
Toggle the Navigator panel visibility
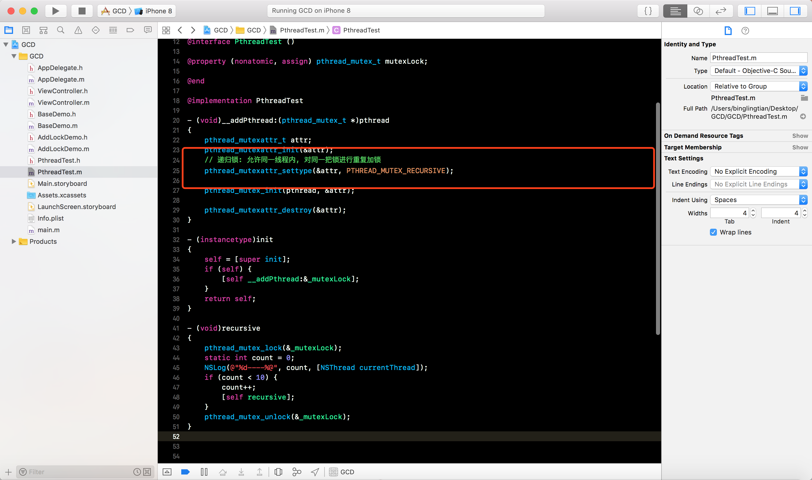point(750,11)
